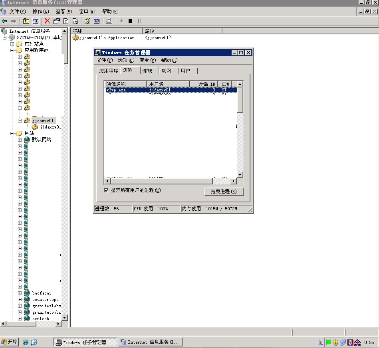Screen dimensions: 379x348
Task: Launch Internet Explorer from quick launch
Action: click(x=26, y=342)
